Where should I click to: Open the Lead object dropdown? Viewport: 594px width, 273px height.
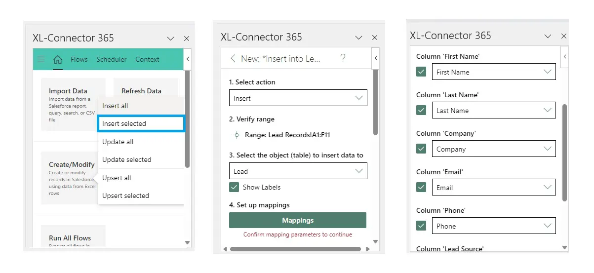(x=298, y=171)
